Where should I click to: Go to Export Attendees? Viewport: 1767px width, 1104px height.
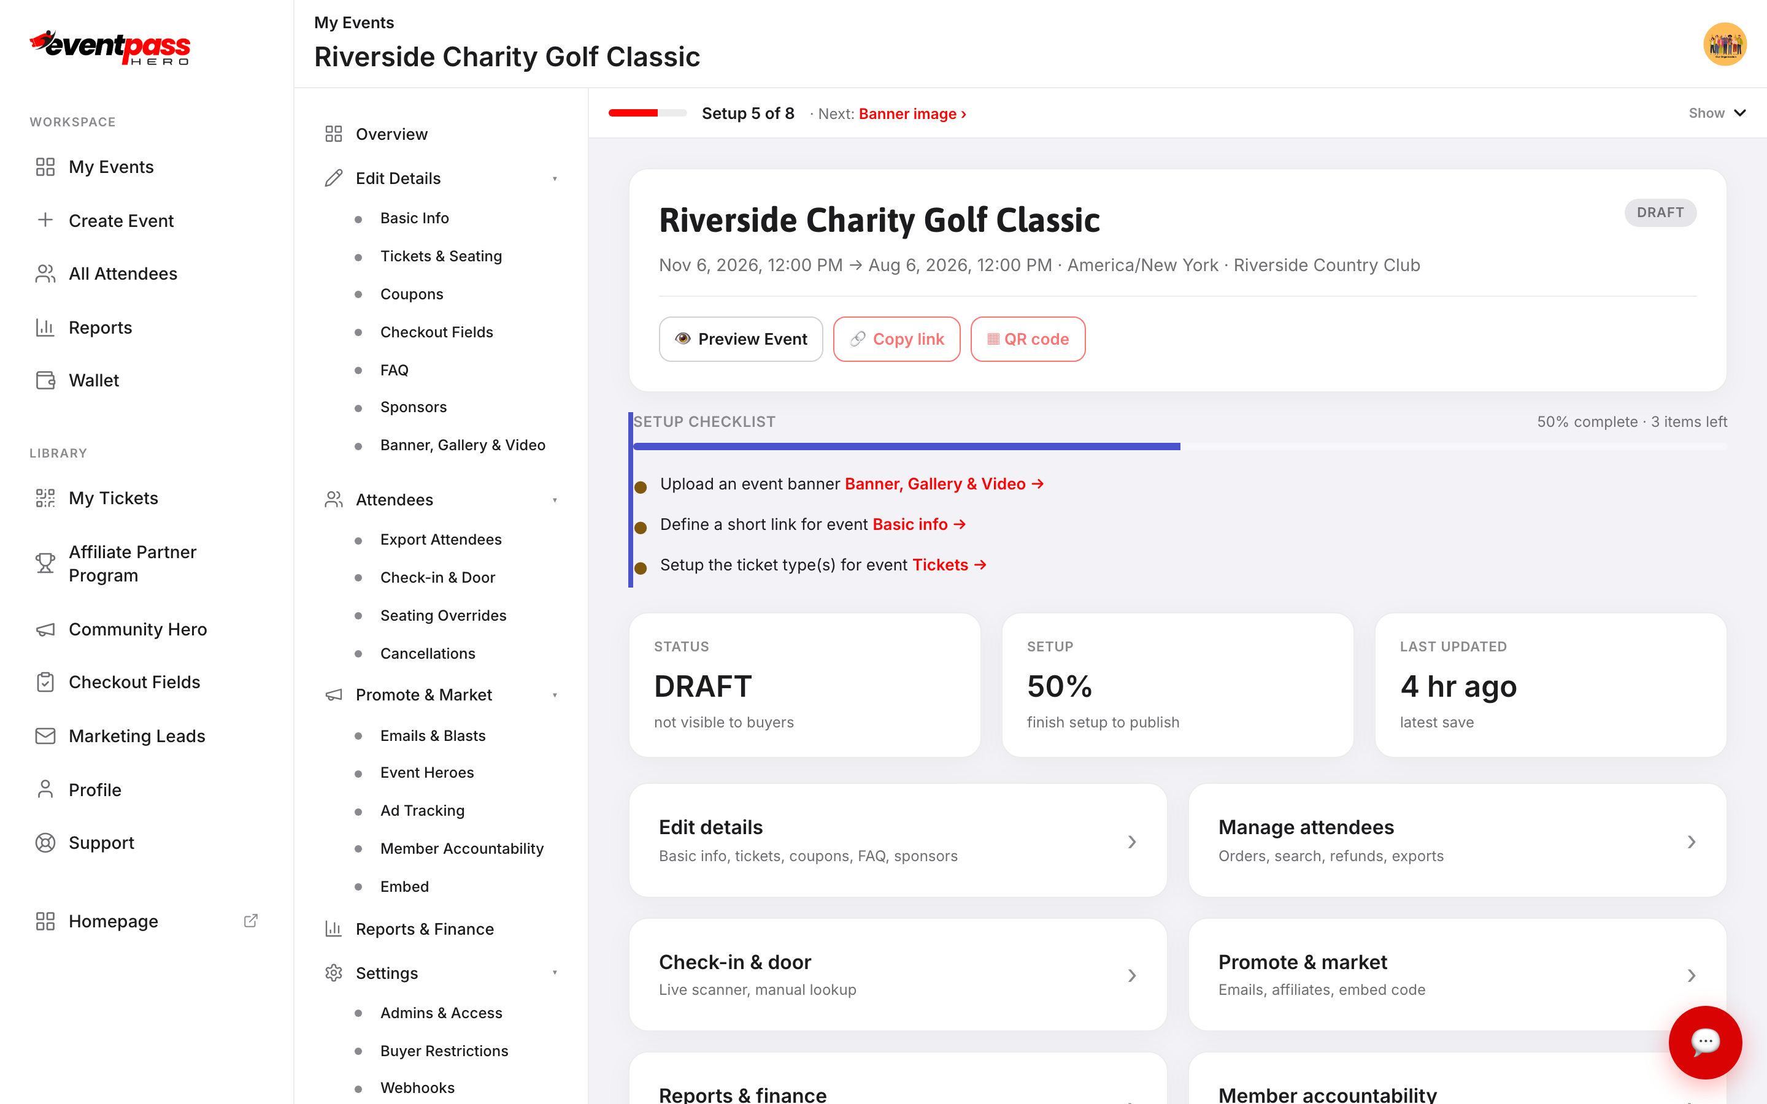tap(441, 540)
